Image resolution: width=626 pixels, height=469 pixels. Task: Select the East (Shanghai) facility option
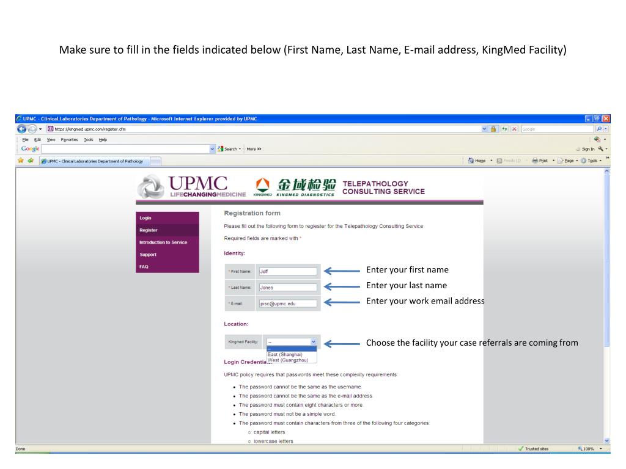pos(285,354)
